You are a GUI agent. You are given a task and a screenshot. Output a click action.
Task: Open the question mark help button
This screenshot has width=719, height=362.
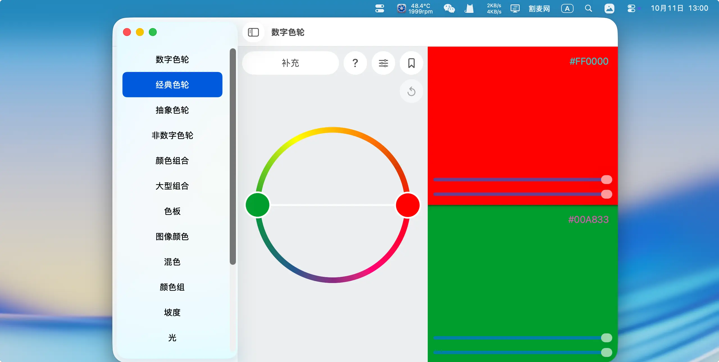click(355, 63)
